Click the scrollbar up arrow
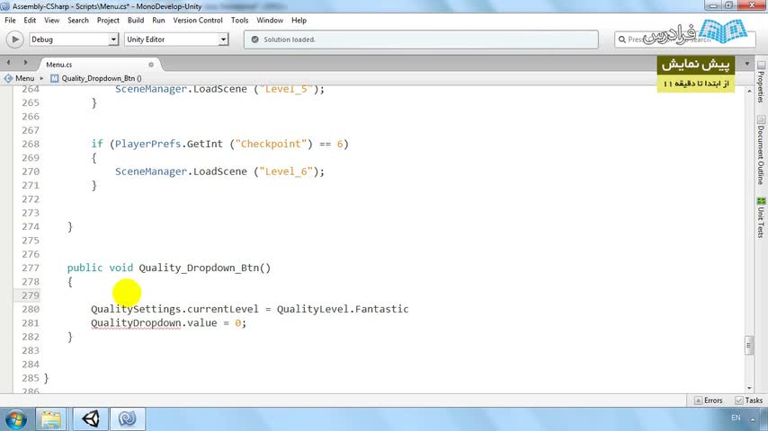This screenshot has width=768, height=431. pyautogui.click(x=749, y=91)
